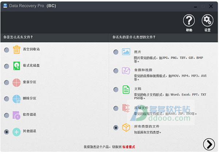The width and height of the screenshot is (219, 154).
Task: Select the 删除分区 radio button
Action: coord(7,99)
